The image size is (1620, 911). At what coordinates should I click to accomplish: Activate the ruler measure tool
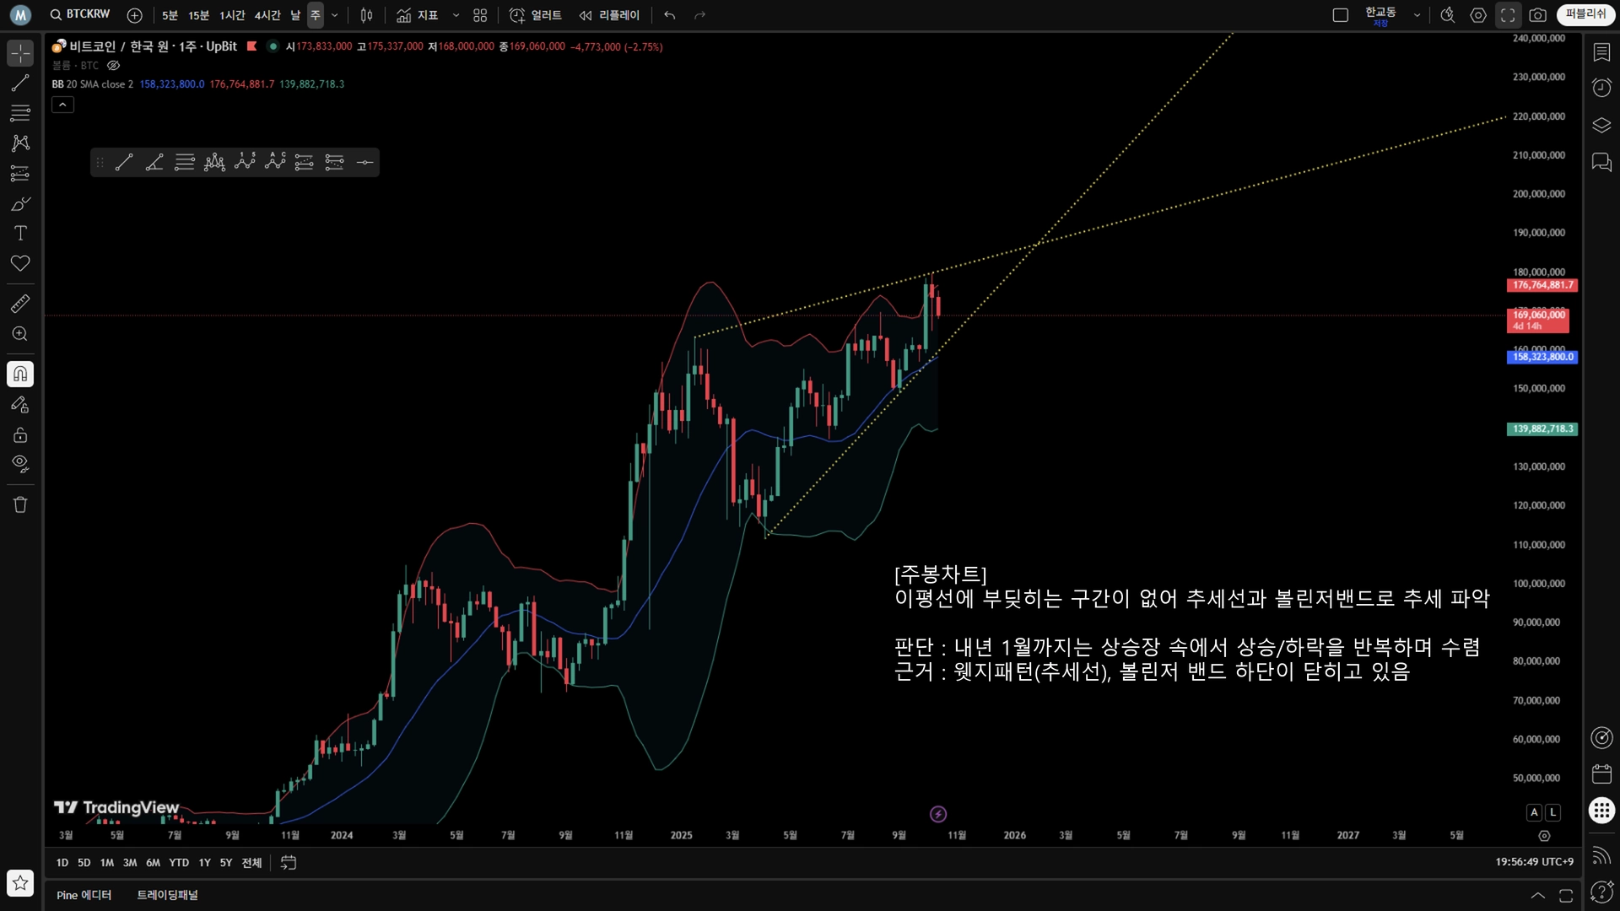[20, 304]
